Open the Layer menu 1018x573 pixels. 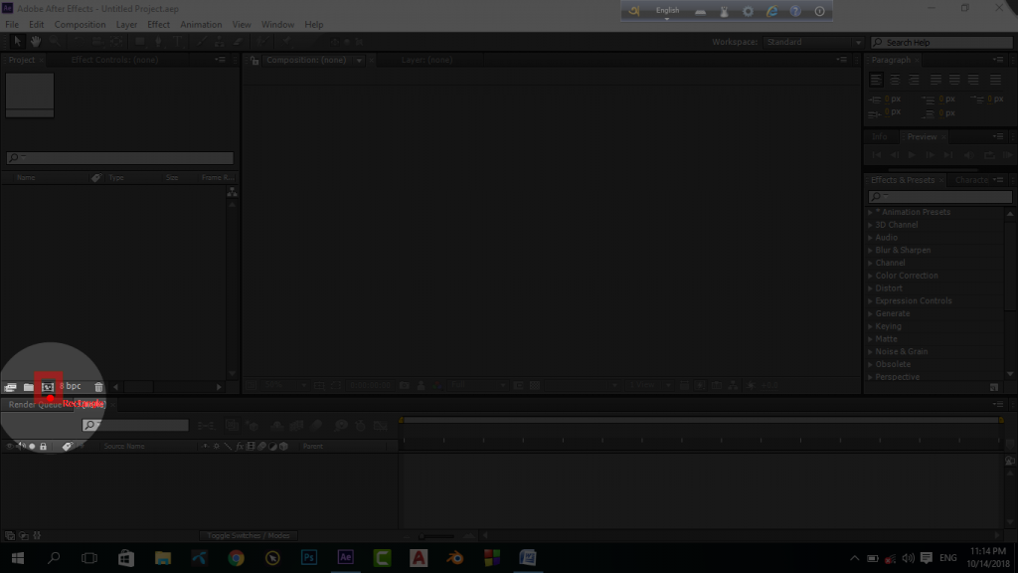coord(126,25)
